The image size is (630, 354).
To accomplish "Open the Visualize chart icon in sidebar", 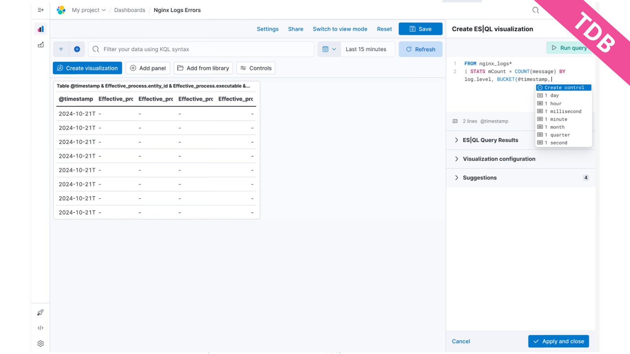I will tap(41, 45).
